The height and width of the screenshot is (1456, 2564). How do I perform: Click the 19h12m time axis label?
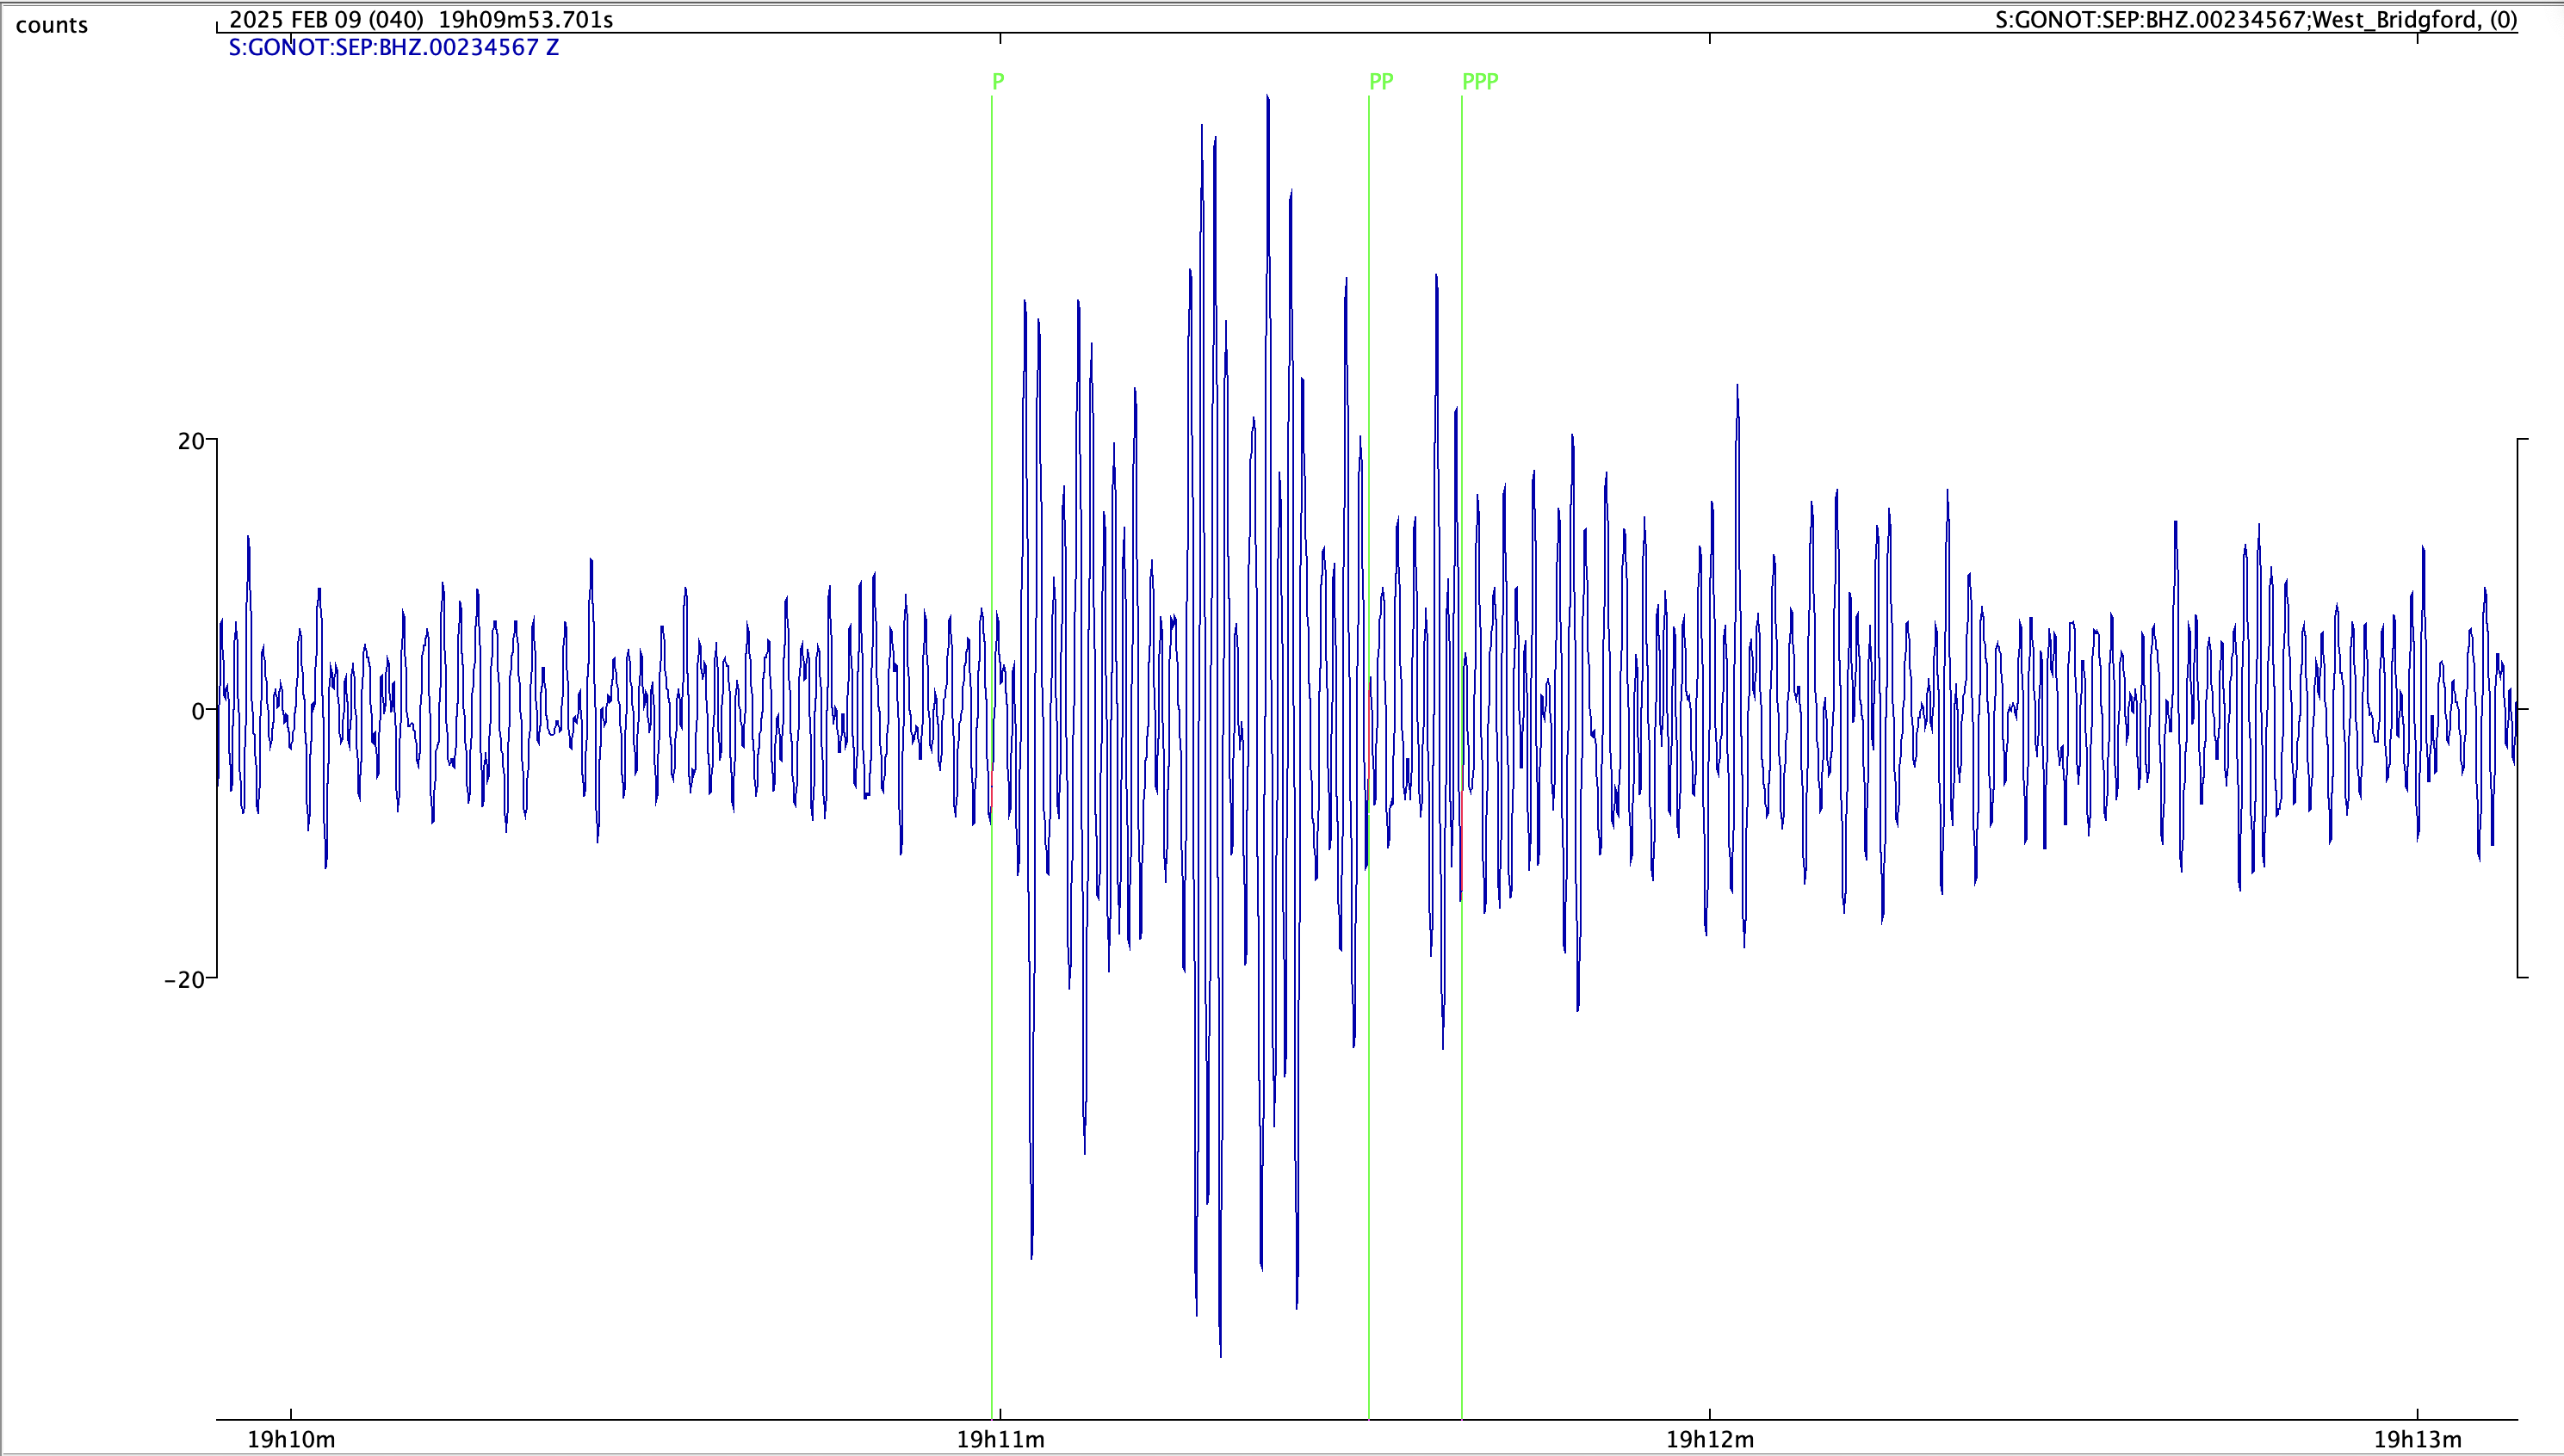[1710, 1439]
